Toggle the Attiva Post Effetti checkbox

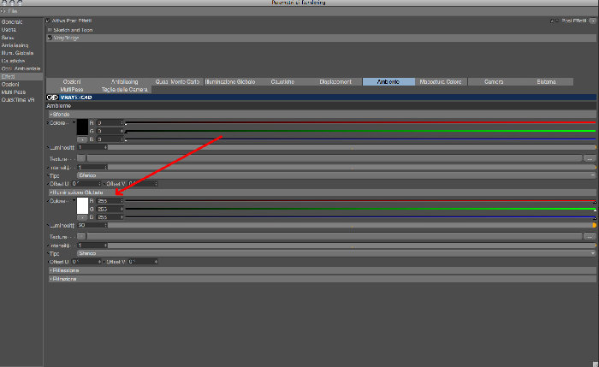coord(48,21)
